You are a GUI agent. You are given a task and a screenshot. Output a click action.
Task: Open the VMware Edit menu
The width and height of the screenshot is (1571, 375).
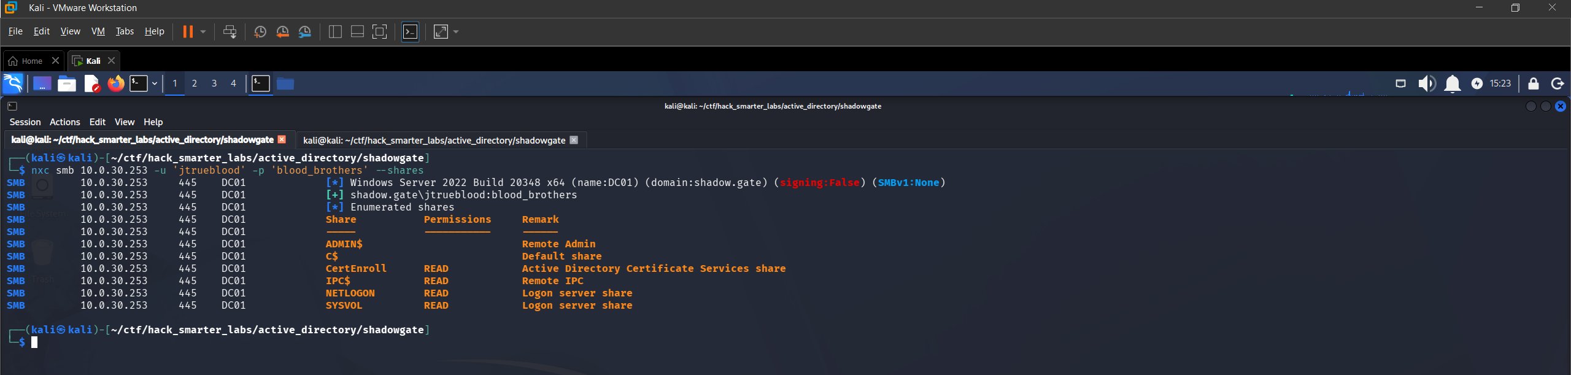coord(42,31)
